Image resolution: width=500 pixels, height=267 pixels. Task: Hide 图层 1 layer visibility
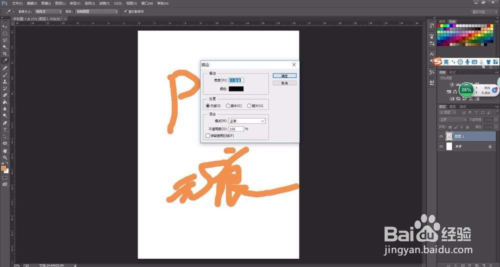pyautogui.click(x=441, y=136)
